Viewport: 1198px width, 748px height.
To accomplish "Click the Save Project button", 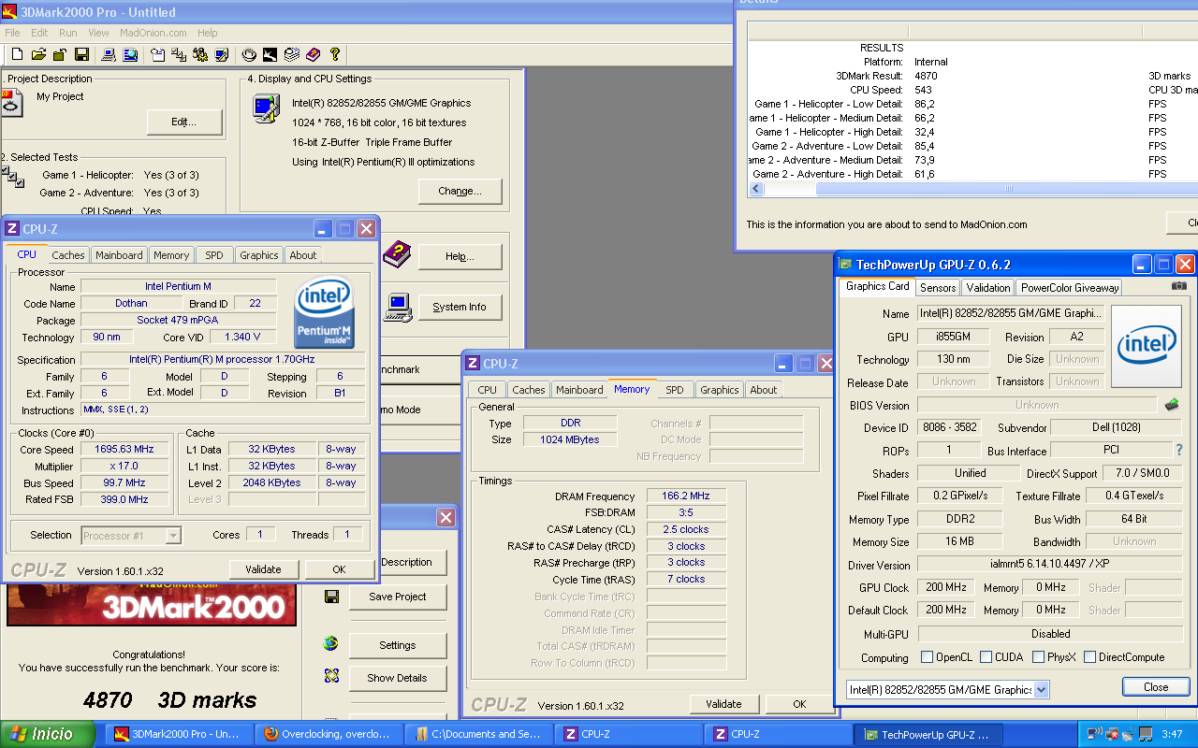I will click(397, 597).
